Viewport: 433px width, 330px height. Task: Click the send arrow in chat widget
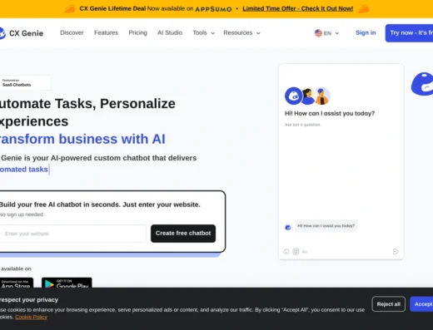(396, 252)
